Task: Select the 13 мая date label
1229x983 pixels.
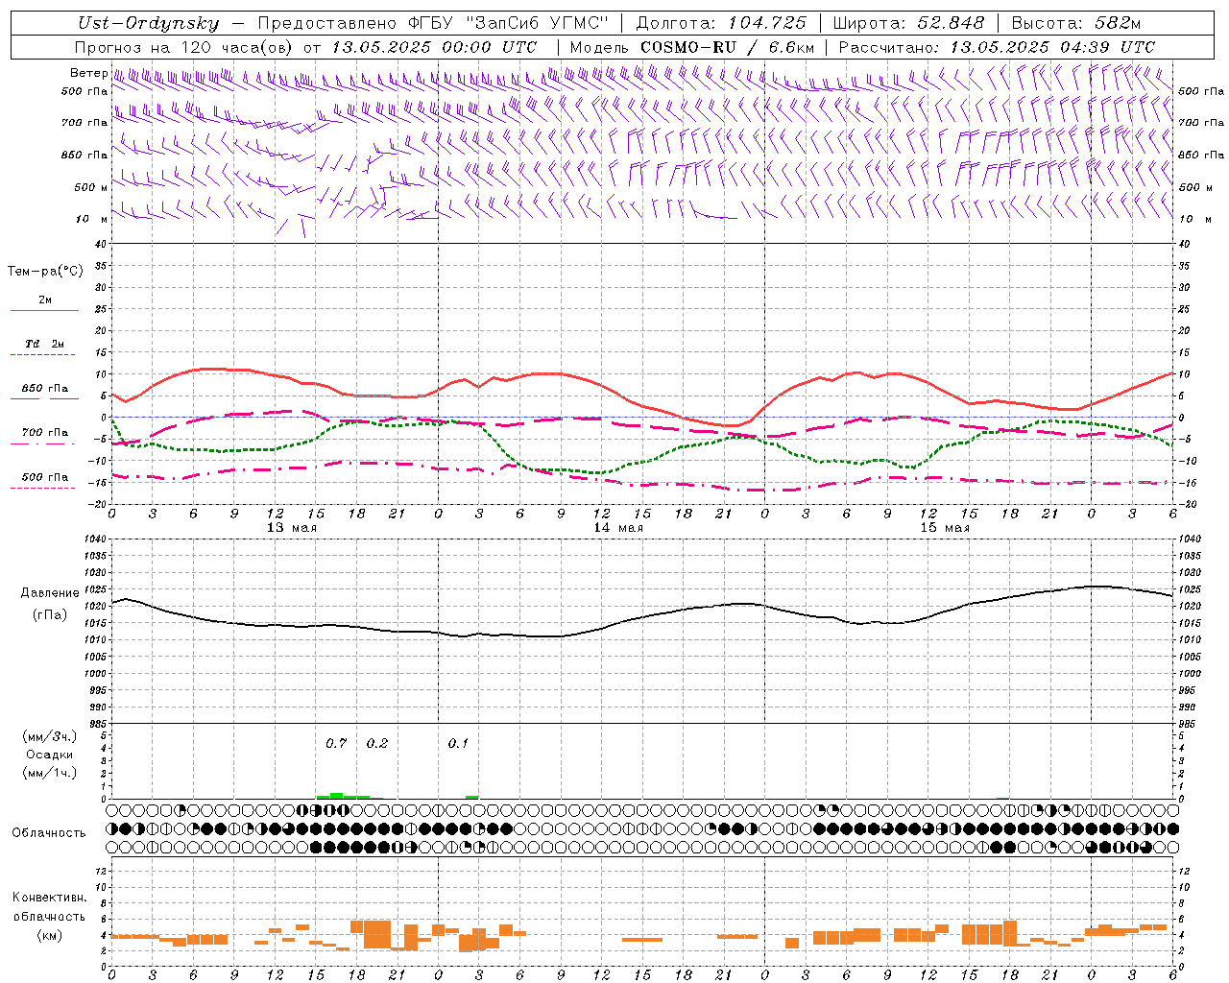Action: click(x=291, y=528)
